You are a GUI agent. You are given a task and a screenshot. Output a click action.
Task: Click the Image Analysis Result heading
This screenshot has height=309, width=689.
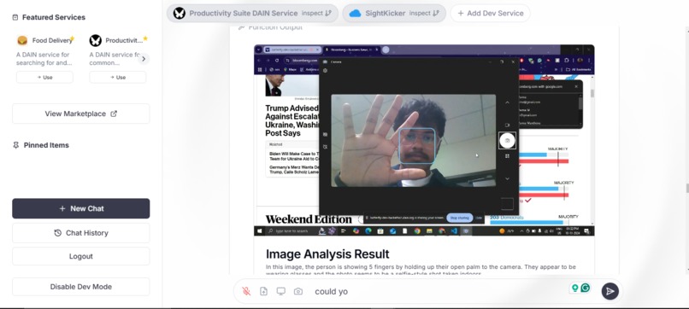(327, 254)
